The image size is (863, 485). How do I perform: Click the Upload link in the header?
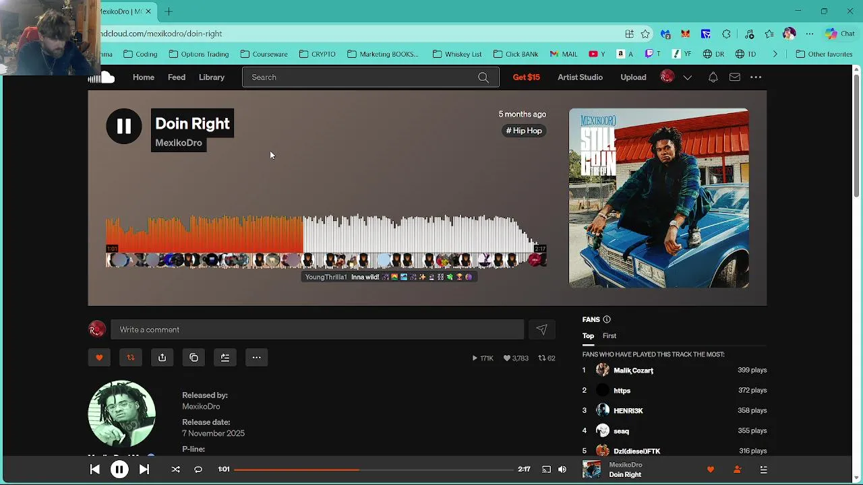(x=633, y=77)
